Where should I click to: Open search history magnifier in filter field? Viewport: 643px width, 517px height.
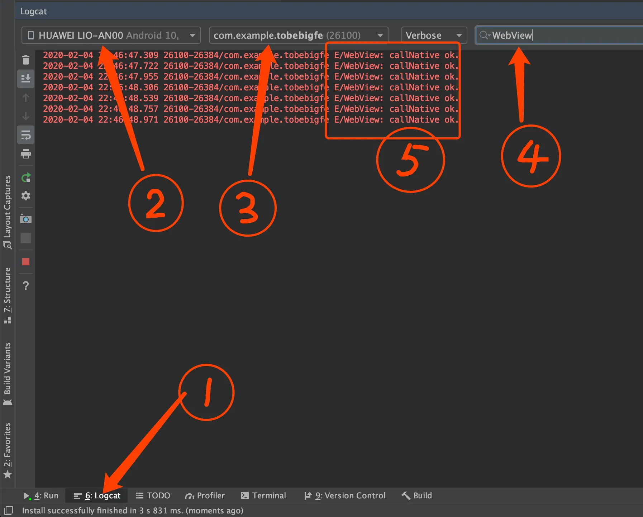485,35
